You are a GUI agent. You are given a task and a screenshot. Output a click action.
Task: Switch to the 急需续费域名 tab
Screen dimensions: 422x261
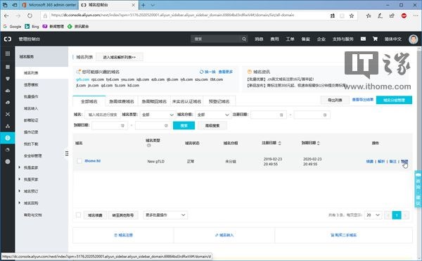coord(122,101)
